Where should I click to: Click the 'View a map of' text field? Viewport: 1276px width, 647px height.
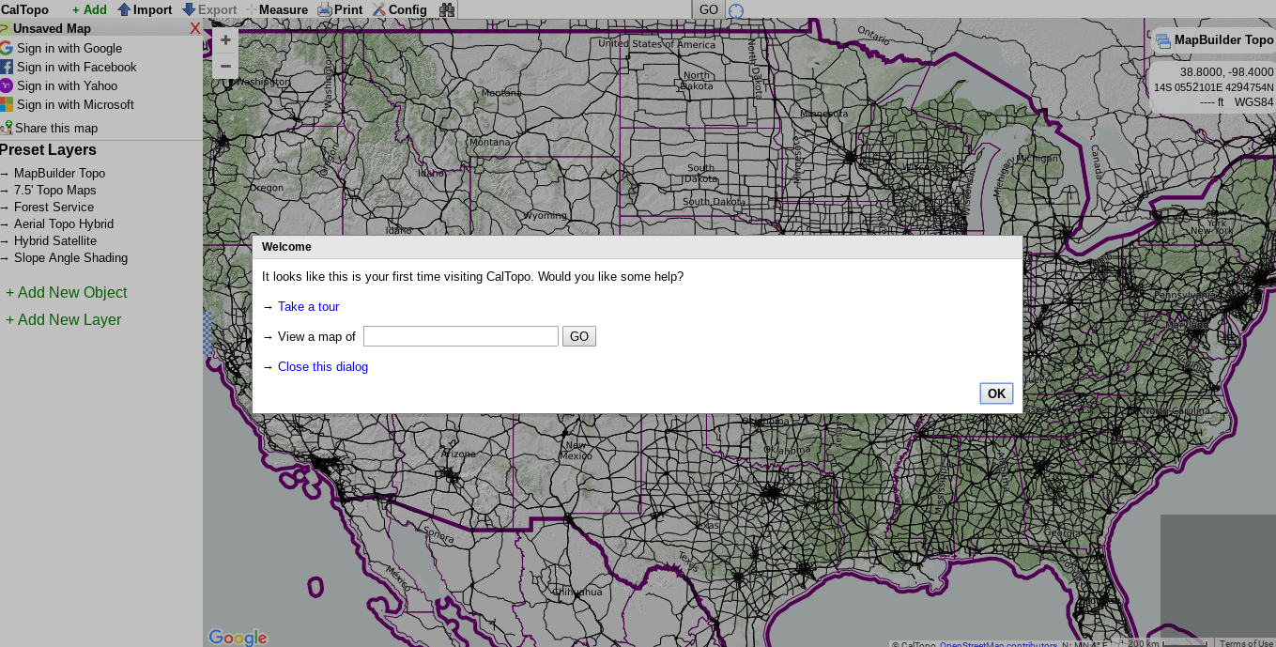coord(460,336)
